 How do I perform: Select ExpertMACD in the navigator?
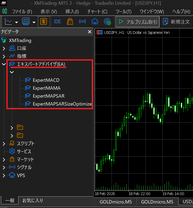point(46,80)
